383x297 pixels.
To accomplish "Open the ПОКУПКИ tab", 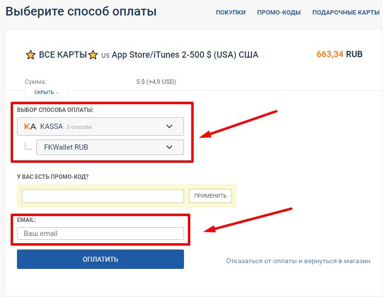I will [x=230, y=12].
